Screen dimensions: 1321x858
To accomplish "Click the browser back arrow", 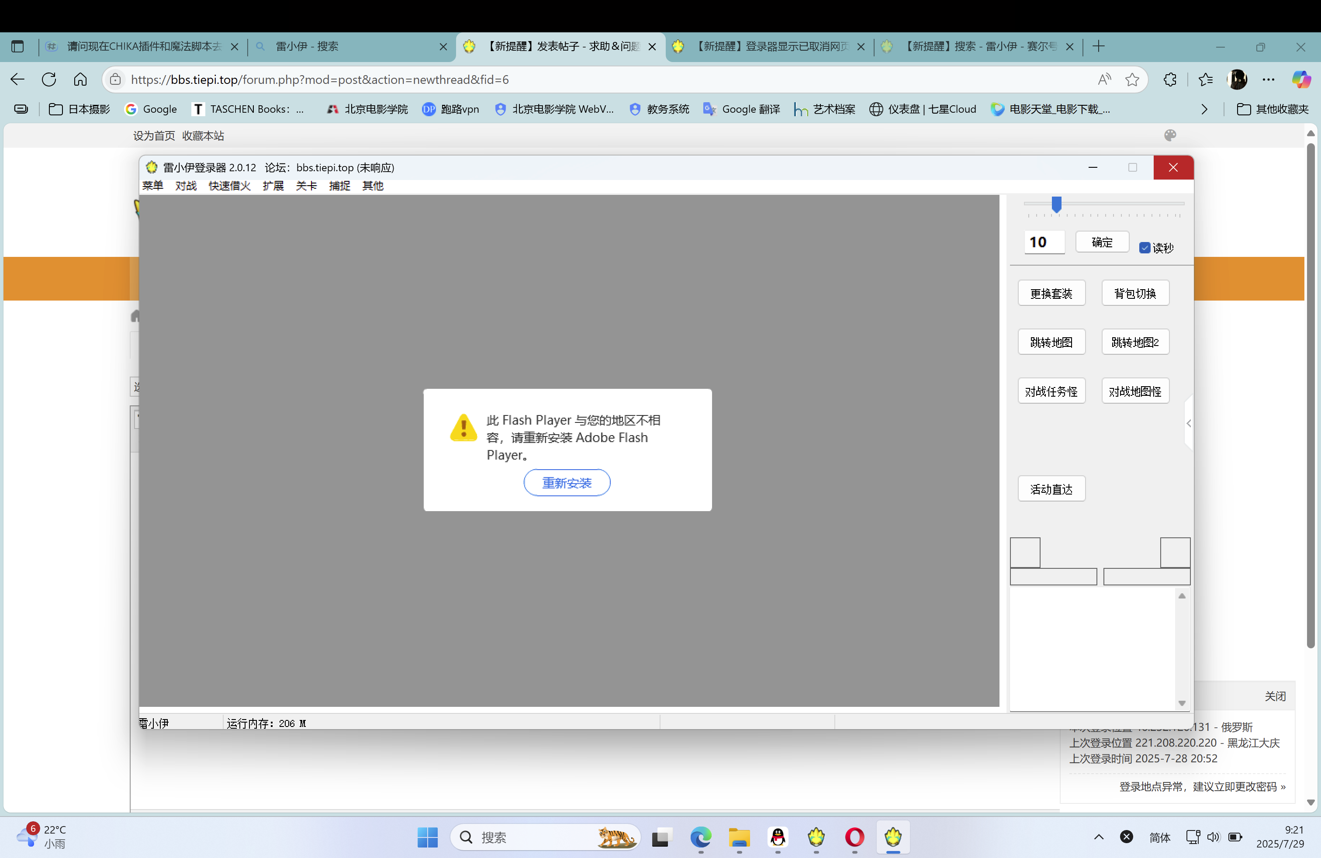I will pos(18,80).
